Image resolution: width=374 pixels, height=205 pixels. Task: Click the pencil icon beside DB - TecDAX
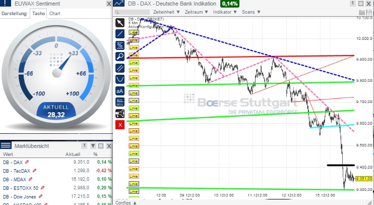point(34,171)
